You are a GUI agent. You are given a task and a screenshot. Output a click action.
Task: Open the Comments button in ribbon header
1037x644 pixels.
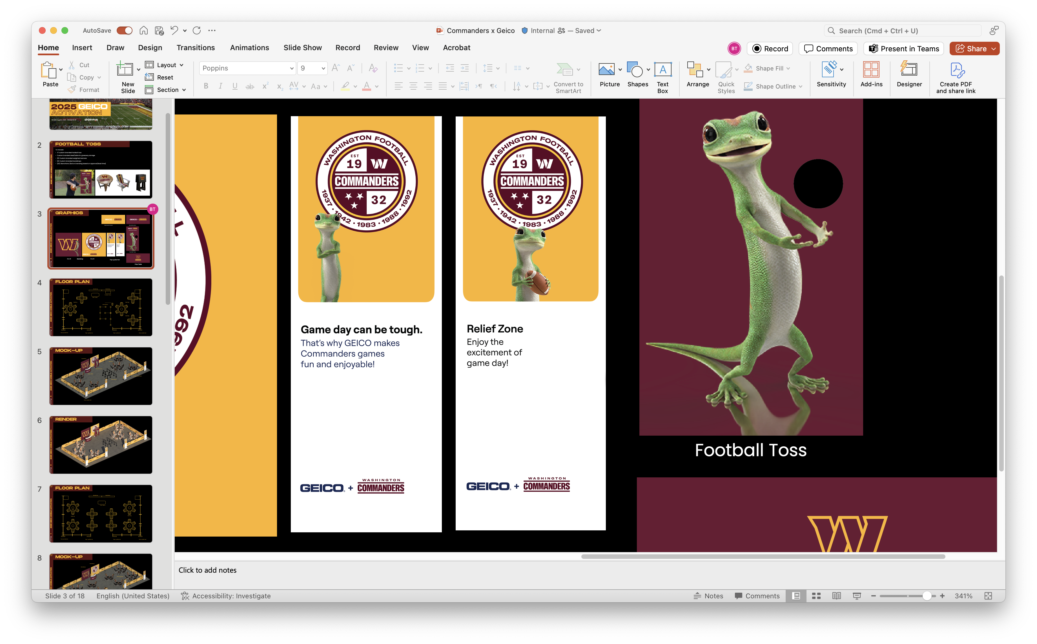[828, 48]
